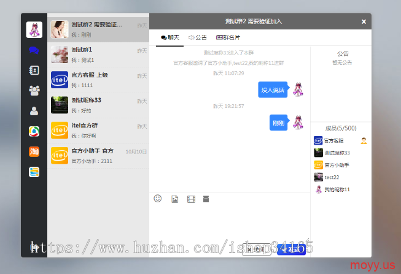Click member name 官方客服 in list
Viewport: 401px width, 274px height.
[333, 141]
